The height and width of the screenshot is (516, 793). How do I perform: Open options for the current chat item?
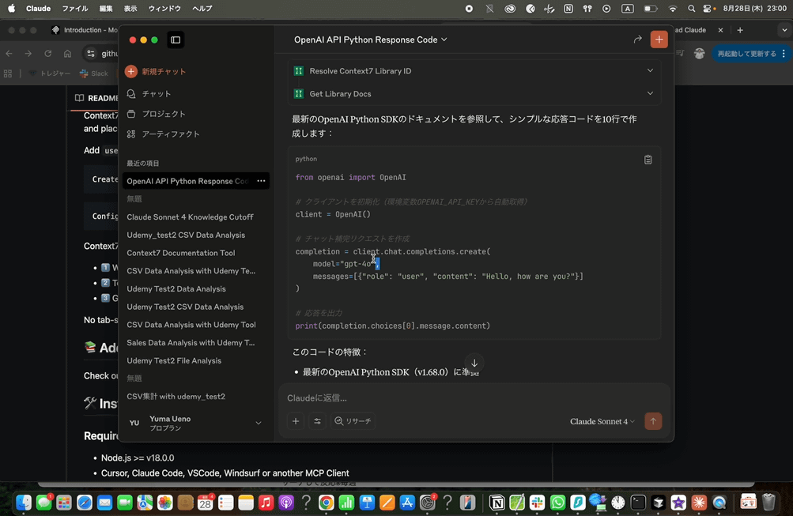point(261,181)
